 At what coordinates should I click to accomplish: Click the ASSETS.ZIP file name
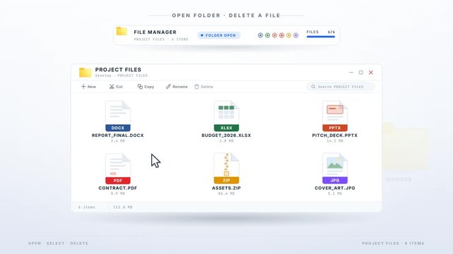click(226, 188)
